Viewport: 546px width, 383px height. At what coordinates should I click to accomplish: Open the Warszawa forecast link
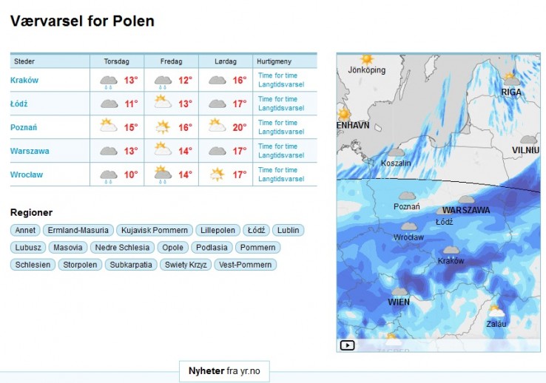pos(30,151)
